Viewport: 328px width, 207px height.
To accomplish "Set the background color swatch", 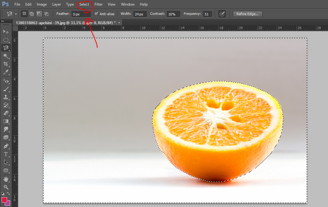I will pos(8,203).
